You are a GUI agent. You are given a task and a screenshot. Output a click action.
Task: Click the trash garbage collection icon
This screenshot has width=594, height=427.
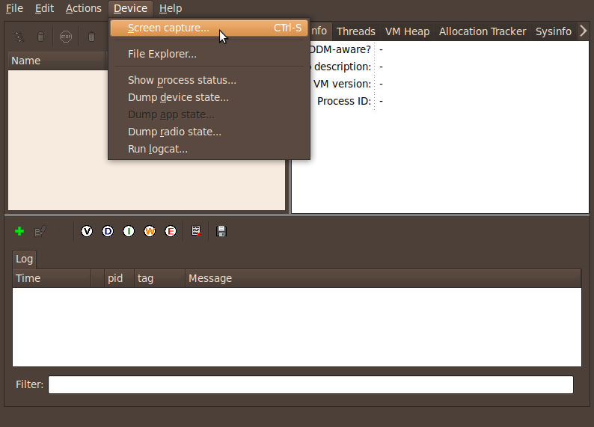click(x=91, y=37)
